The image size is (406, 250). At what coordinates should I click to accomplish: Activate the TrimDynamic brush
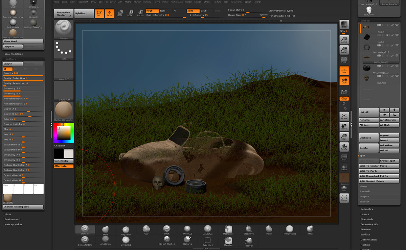(x=290, y=229)
